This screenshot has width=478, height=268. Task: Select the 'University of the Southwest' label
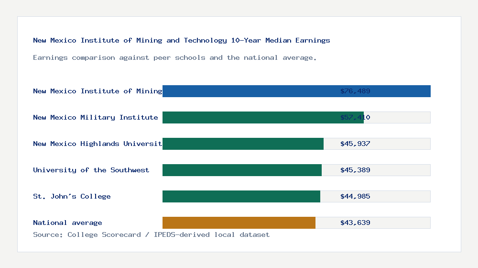(x=91, y=170)
